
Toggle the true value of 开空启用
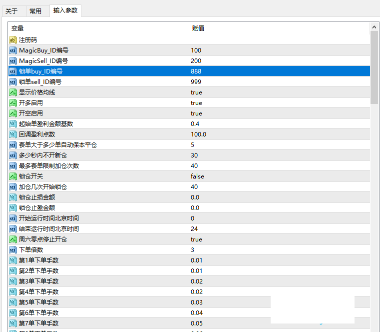pos(196,113)
